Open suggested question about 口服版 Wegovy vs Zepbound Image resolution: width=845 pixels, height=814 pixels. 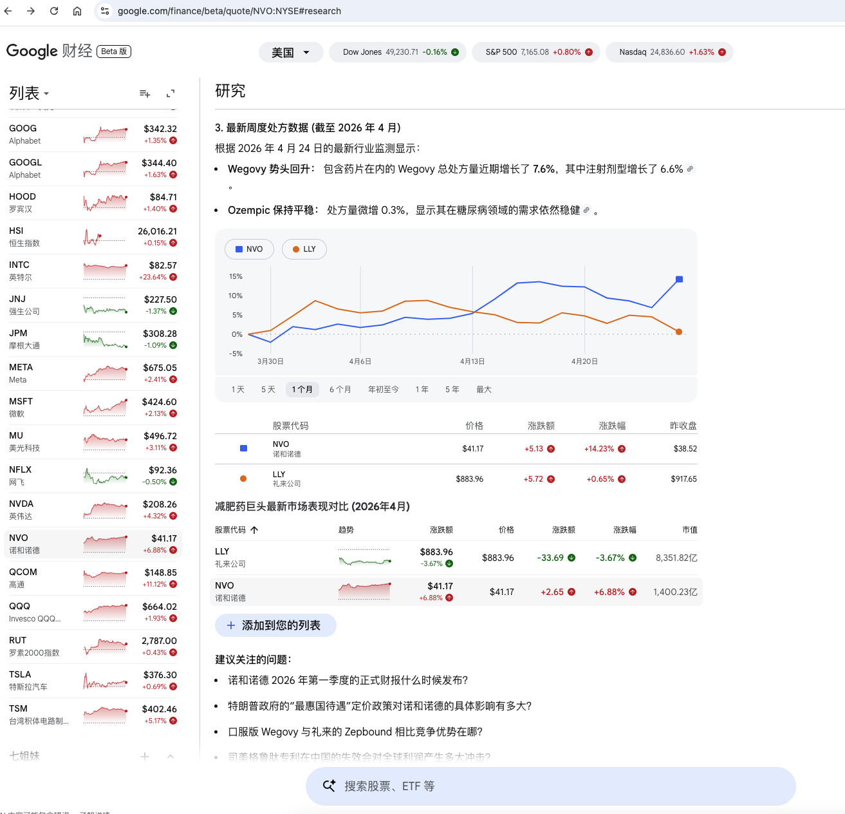355,732
